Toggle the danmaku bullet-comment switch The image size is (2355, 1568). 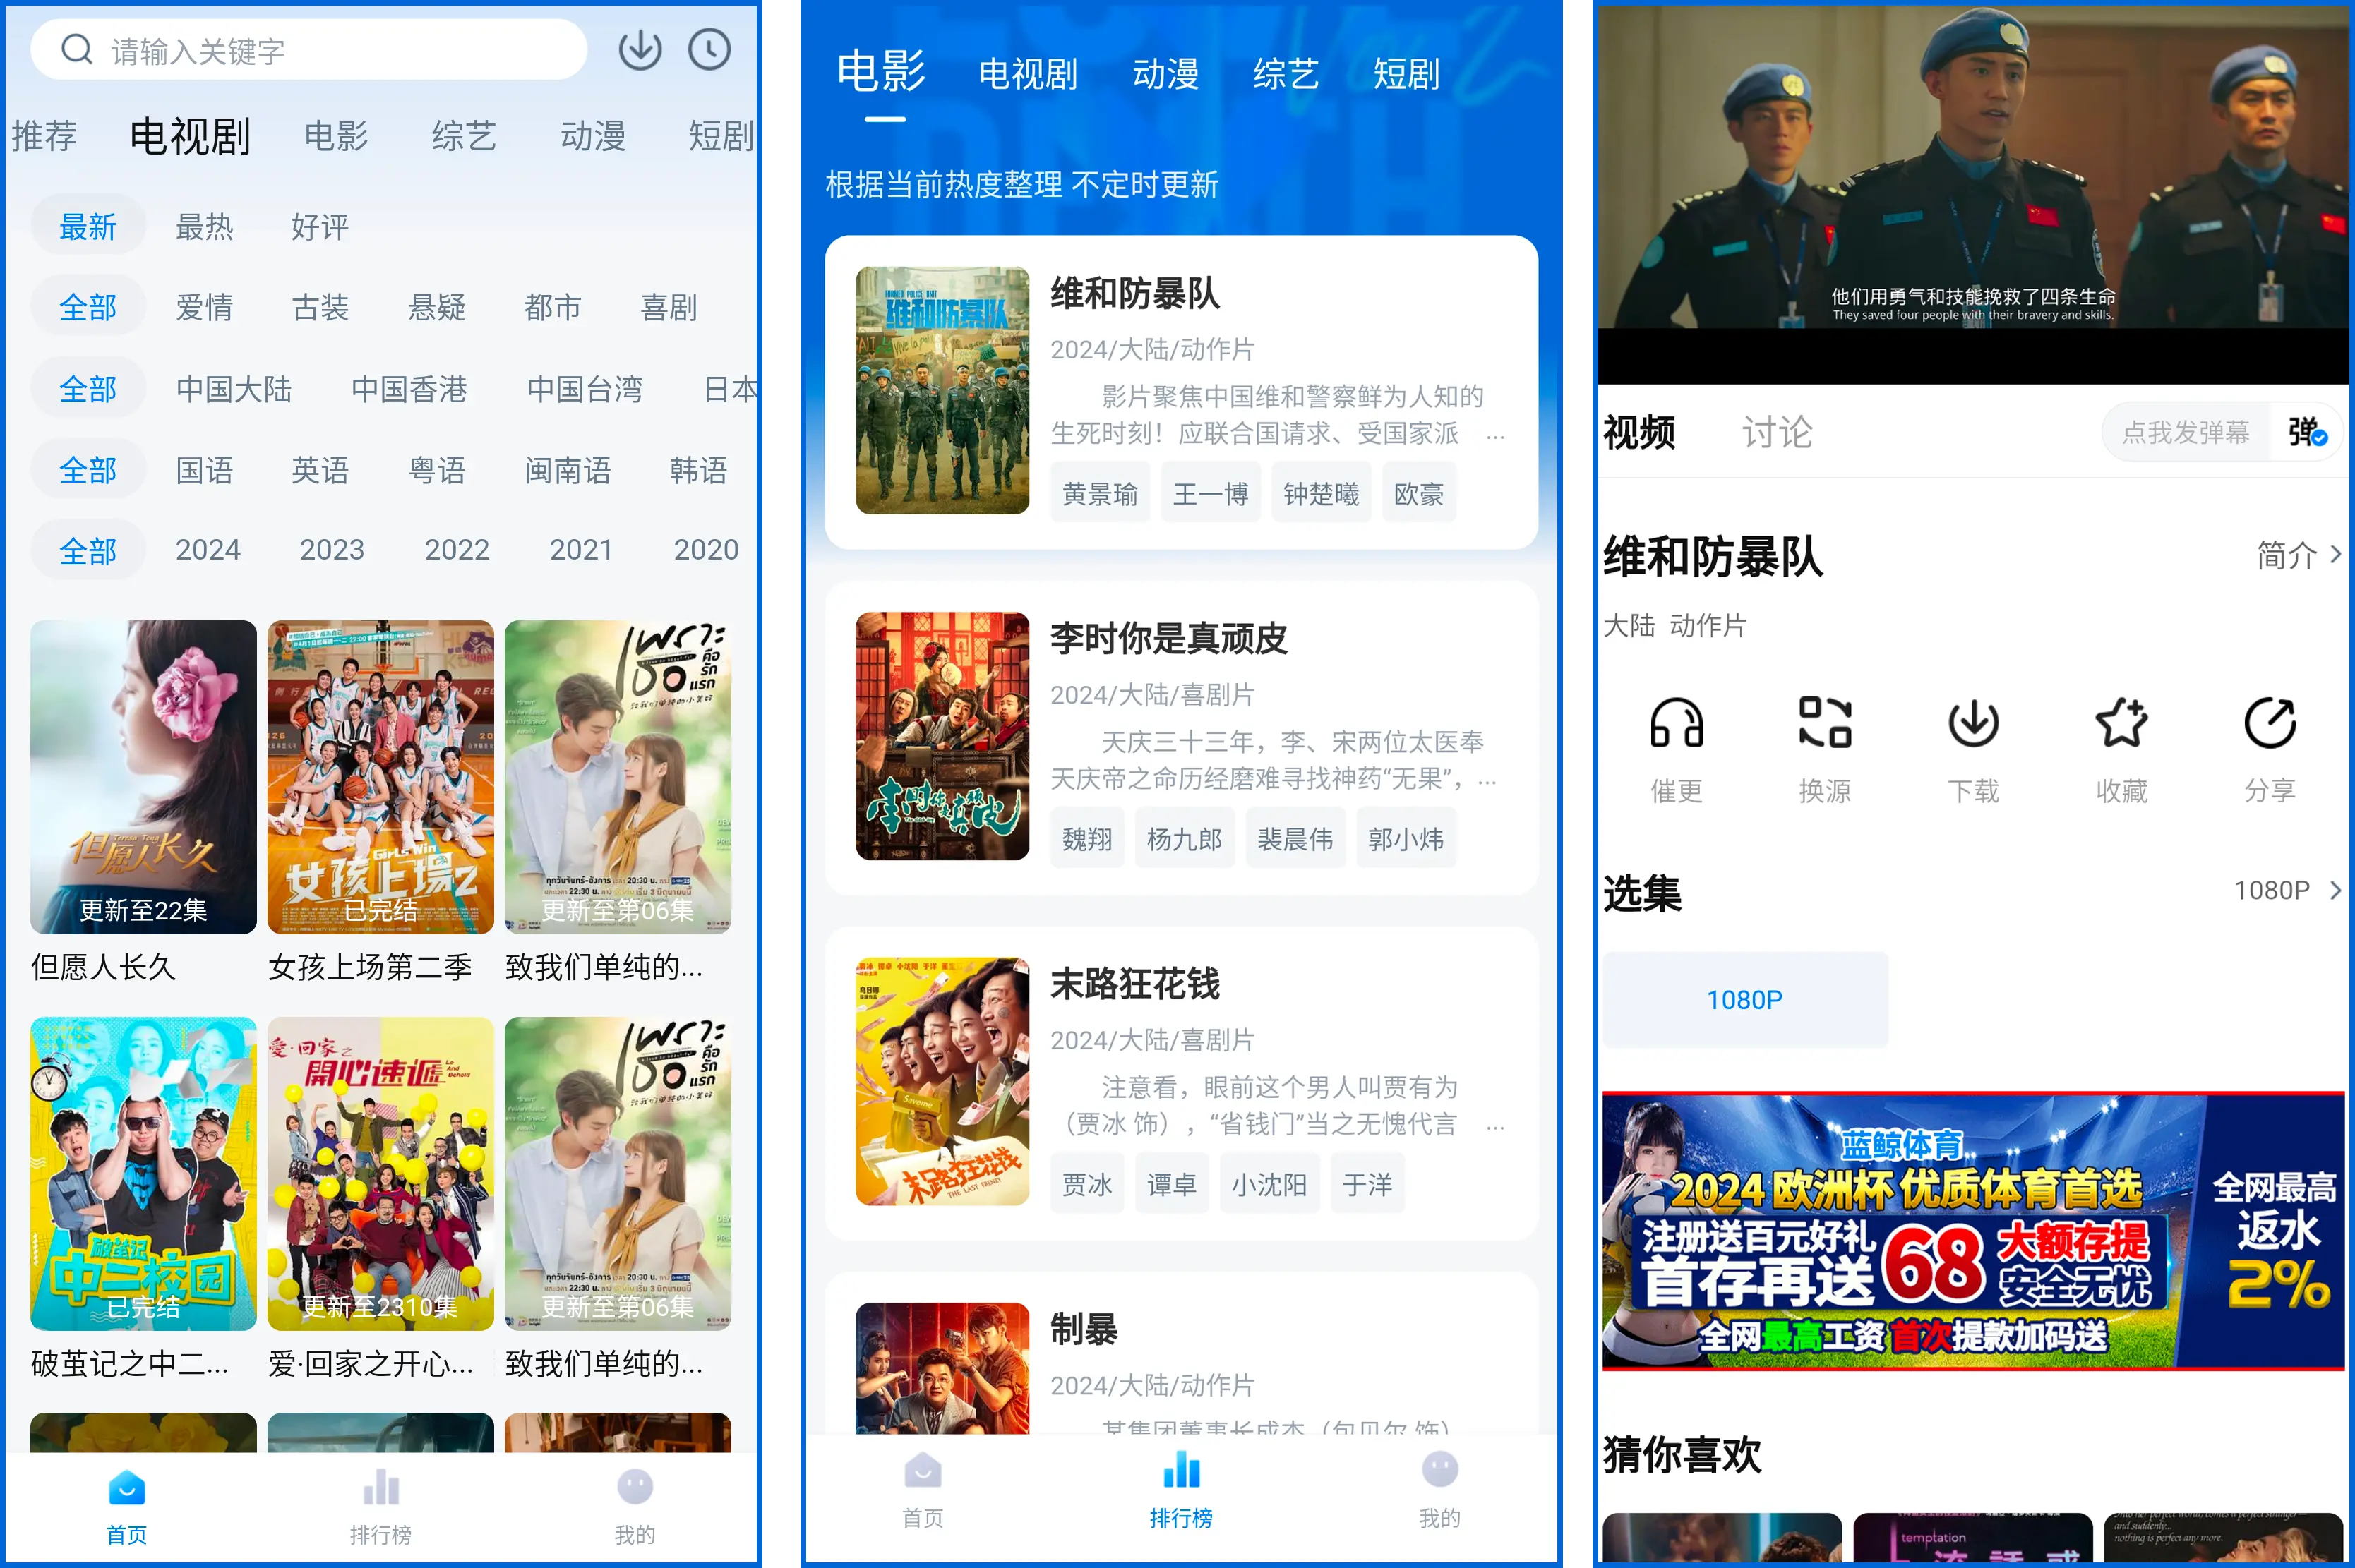click(x=2306, y=433)
